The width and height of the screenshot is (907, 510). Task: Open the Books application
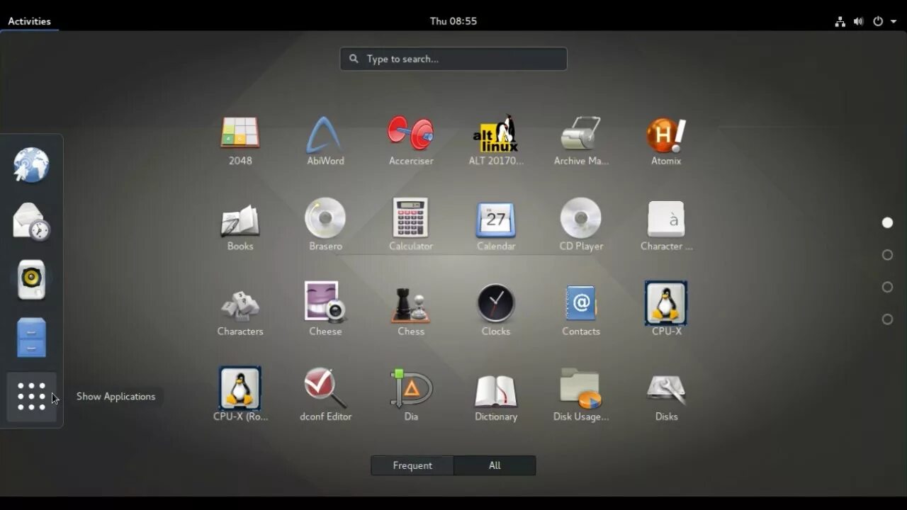[x=240, y=226]
